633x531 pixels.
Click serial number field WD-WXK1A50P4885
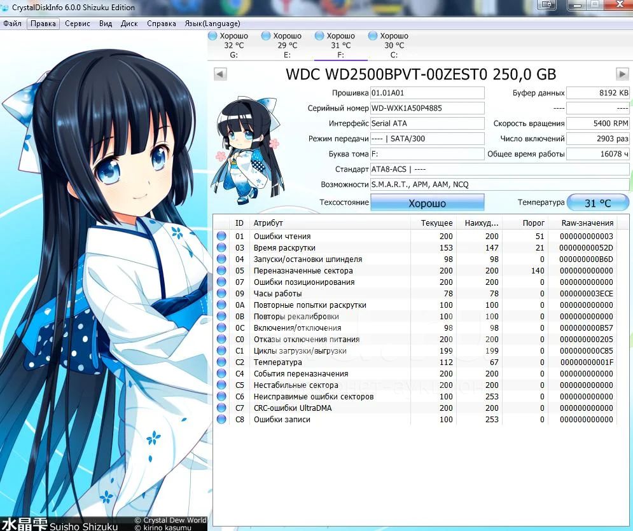427,108
